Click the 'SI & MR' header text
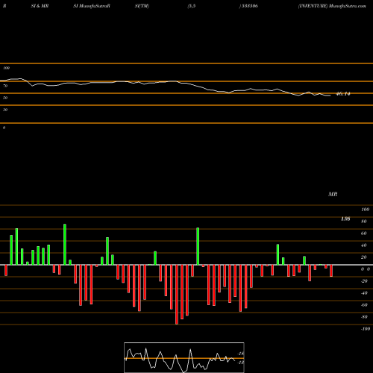 (x=40, y=6)
